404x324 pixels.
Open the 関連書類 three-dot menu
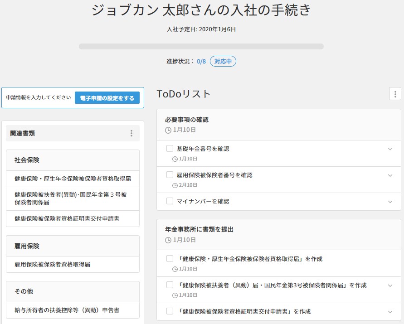131,133
